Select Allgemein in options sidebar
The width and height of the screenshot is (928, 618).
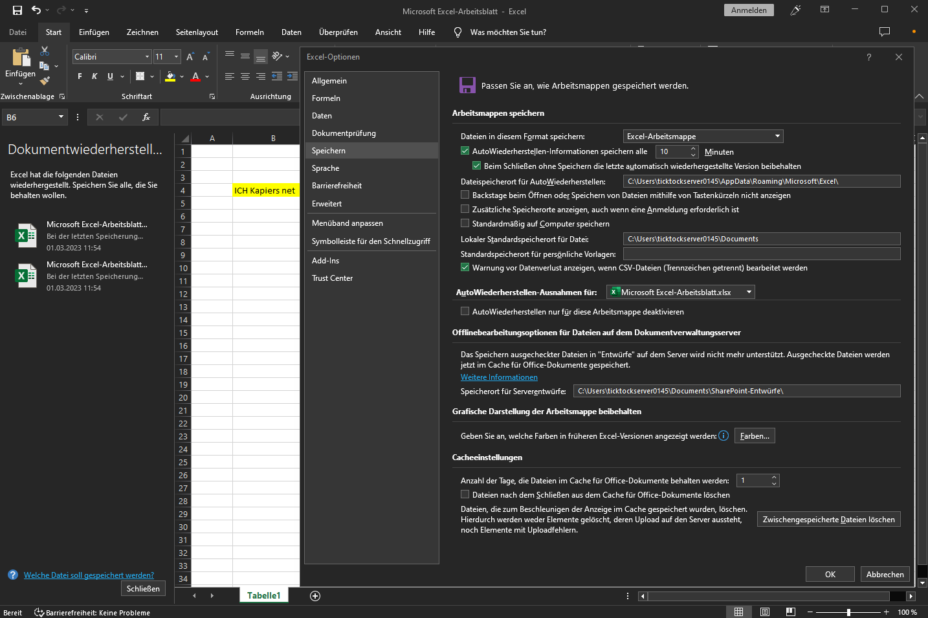[x=371, y=81]
